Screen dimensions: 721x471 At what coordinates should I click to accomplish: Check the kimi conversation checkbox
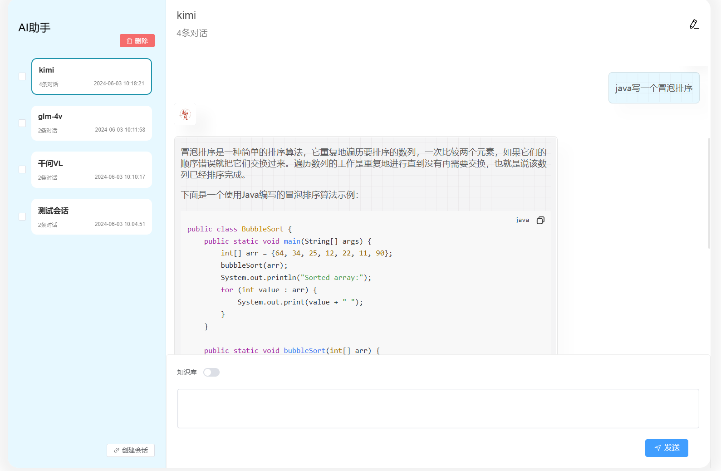(22, 77)
